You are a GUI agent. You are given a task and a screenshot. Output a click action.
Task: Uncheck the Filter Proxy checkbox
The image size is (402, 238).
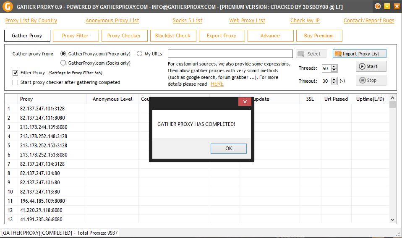point(16,73)
